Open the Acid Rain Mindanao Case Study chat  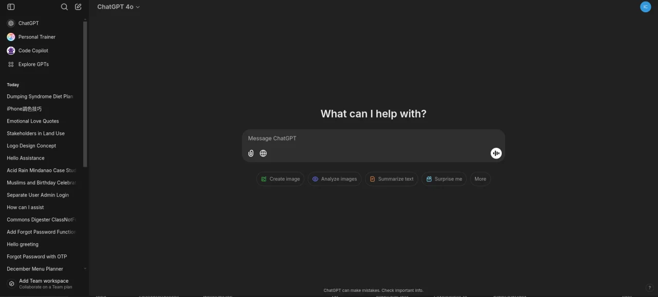(x=42, y=170)
